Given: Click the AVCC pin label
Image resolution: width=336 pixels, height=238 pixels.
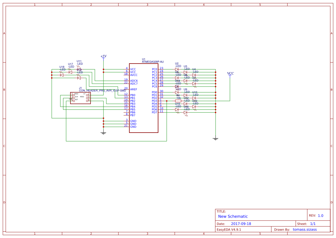Looking at the screenshot, I should coord(134,75).
